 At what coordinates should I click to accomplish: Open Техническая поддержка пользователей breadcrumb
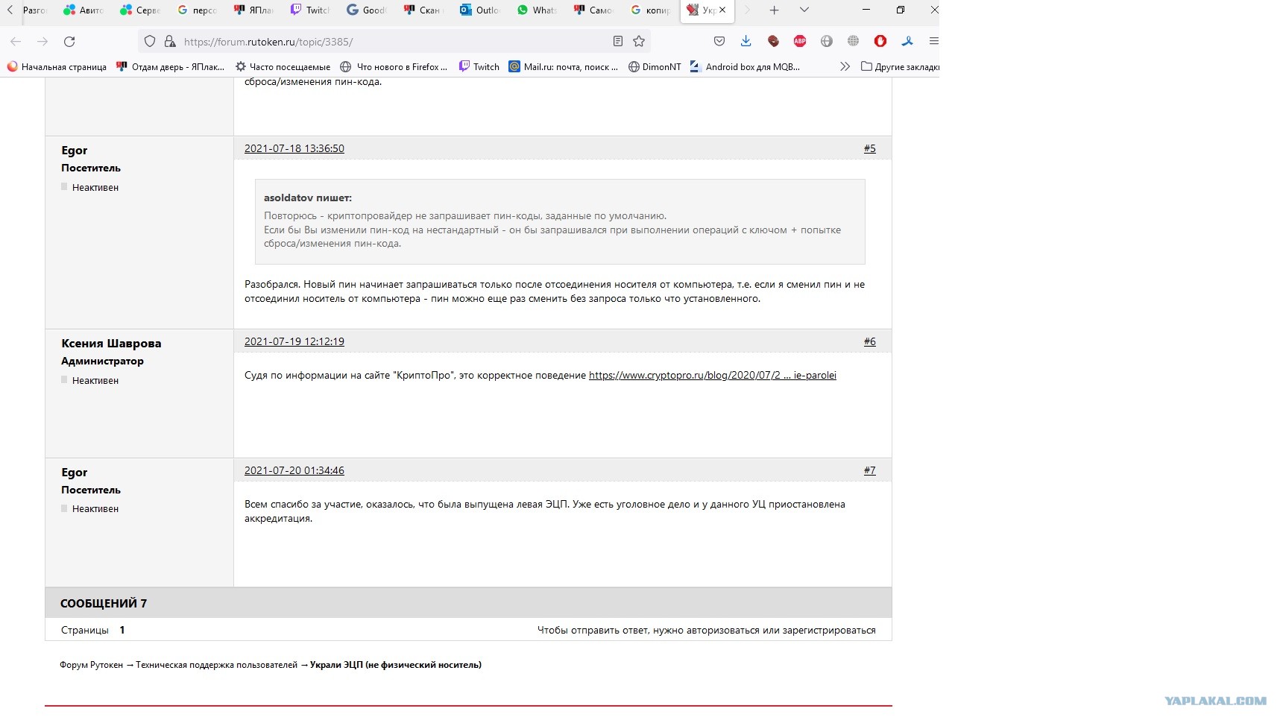216,665
